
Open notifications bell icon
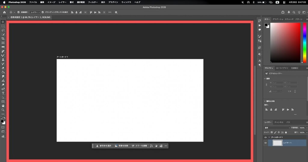(x=289, y=12)
